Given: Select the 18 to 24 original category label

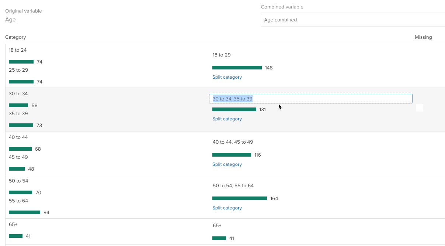Looking at the screenshot, I should (x=18, y=50).
